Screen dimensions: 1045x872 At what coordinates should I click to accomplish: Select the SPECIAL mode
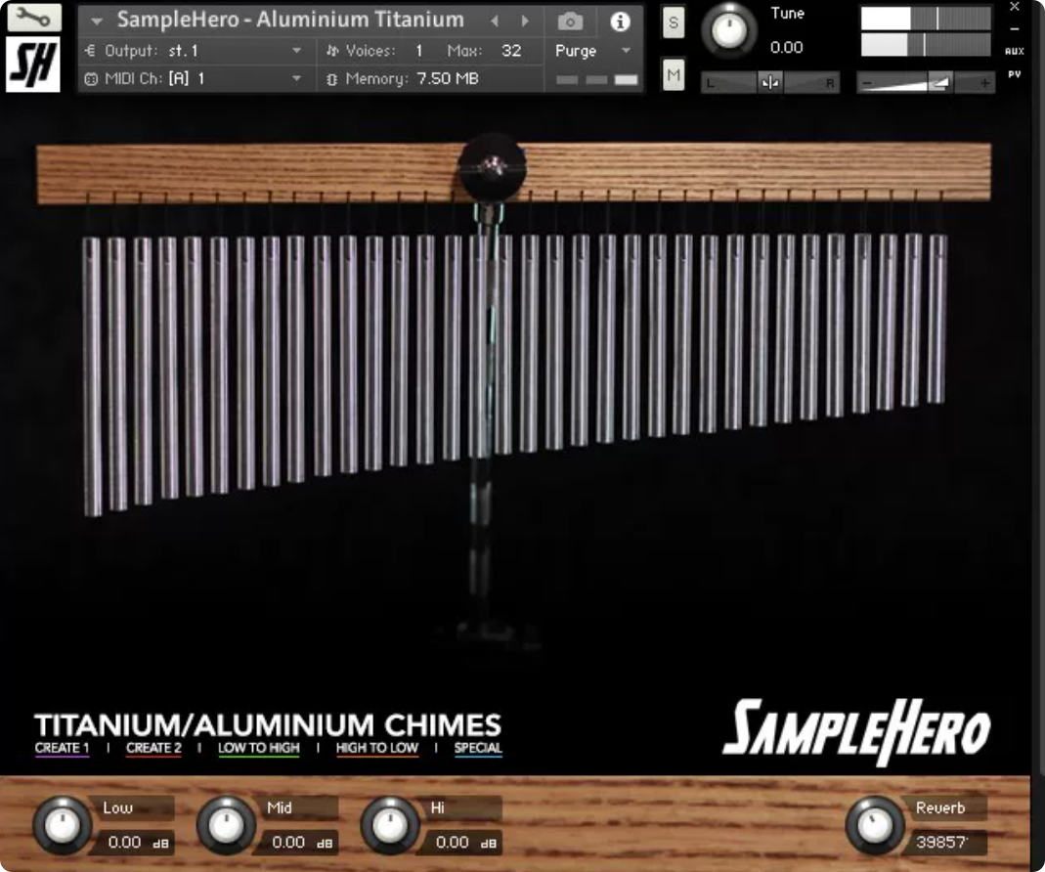point(478,748)
